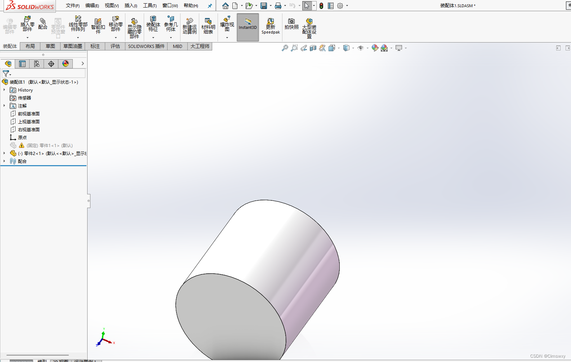Click the filter funnel icon in tree

6,74
